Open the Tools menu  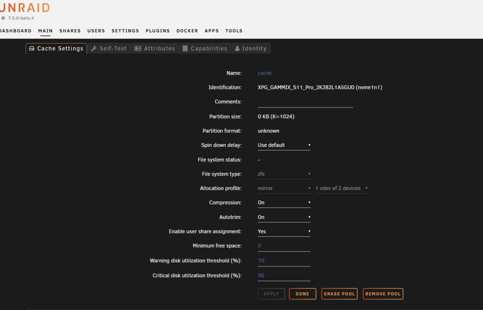(234, 31)
